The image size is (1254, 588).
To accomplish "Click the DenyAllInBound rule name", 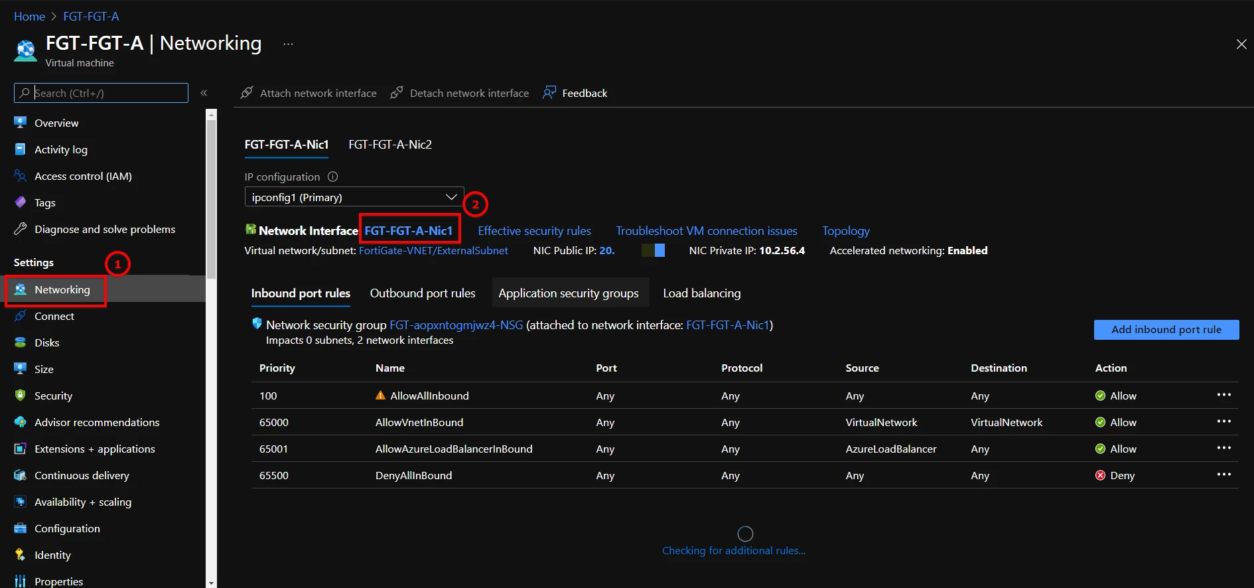I will pos(413,476).
